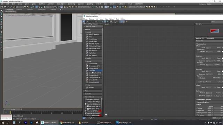Toggle the Translucency Fraction checkbox

[x=212, y=52]
